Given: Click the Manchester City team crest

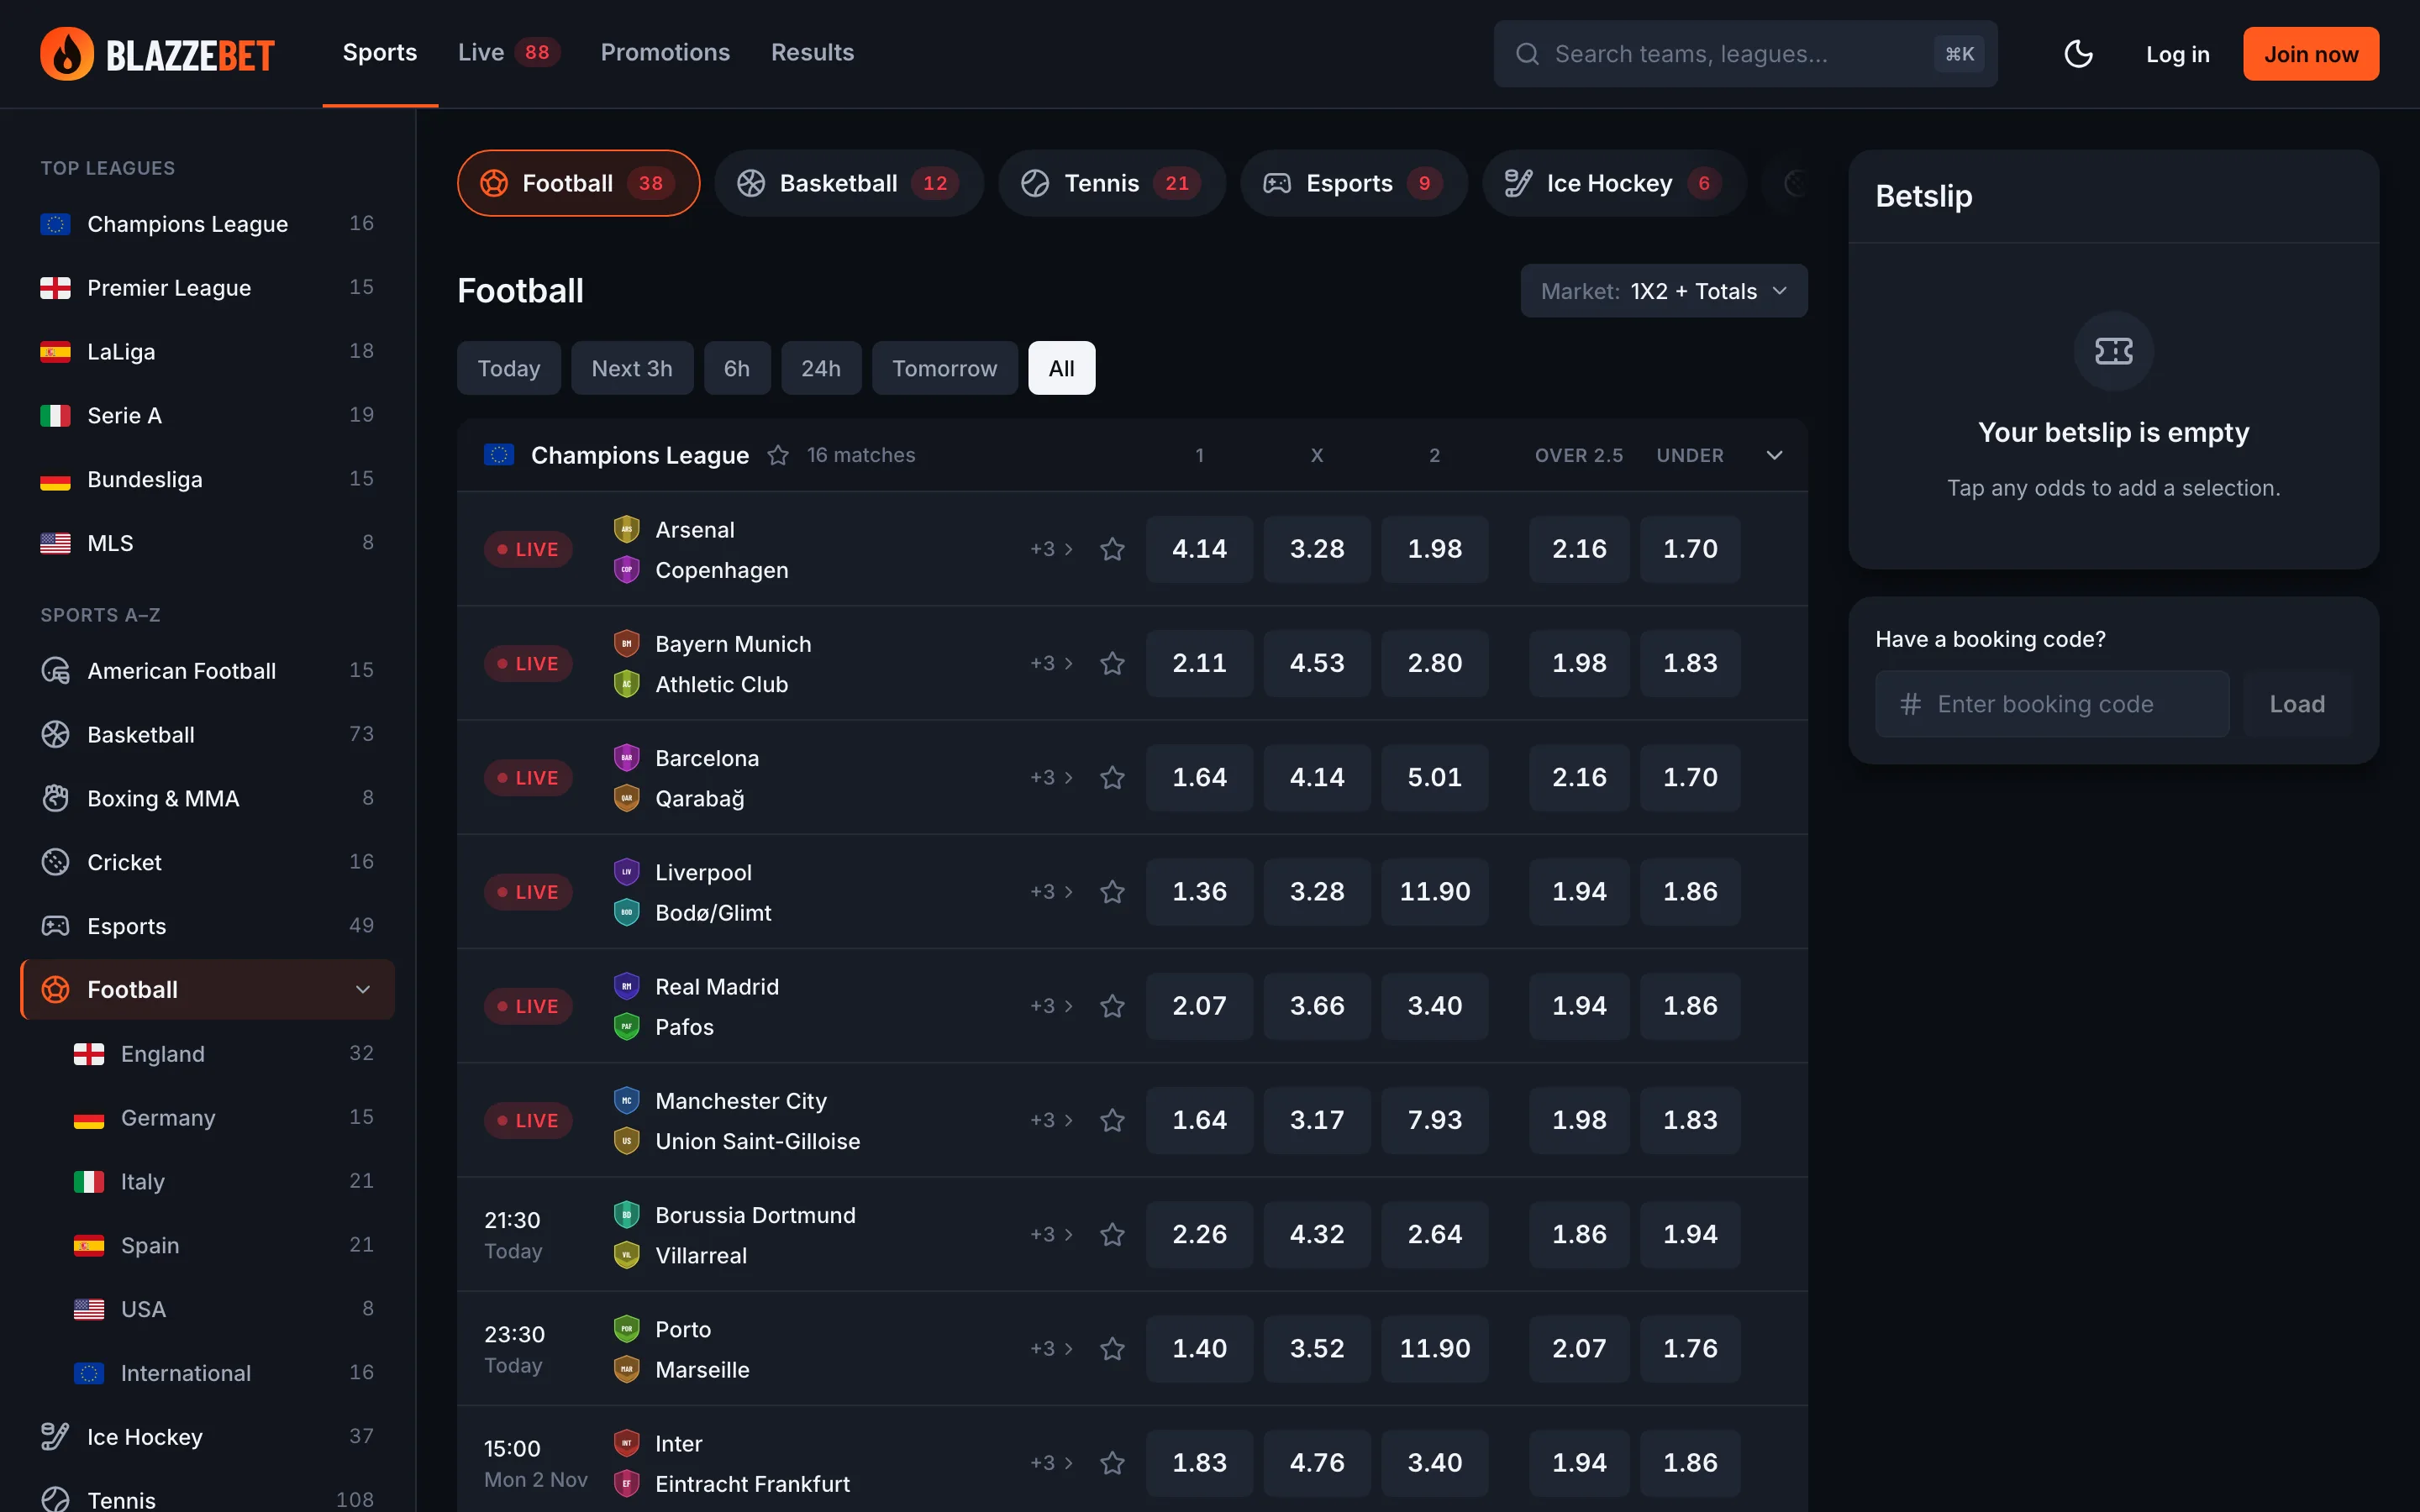Looking at the screenshot, I should [x=626, y=1100].
